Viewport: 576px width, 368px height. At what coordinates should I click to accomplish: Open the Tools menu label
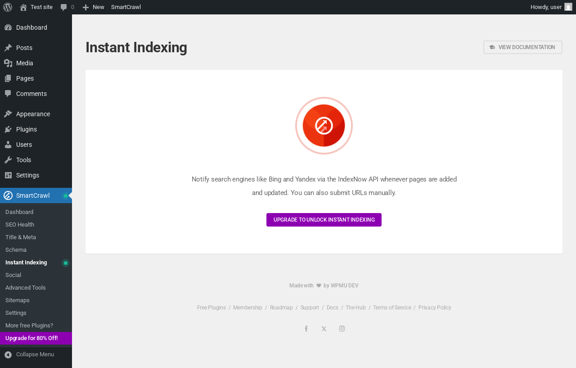click(23, 160)
